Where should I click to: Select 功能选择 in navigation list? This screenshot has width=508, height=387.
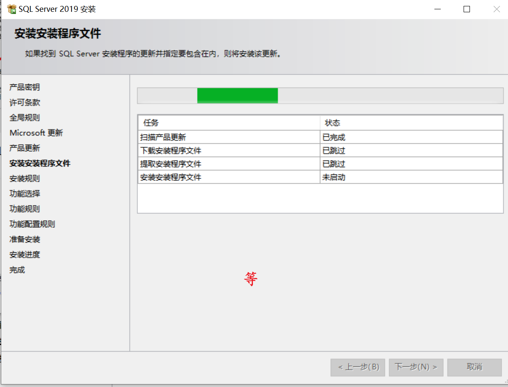[x=25, y=194]
